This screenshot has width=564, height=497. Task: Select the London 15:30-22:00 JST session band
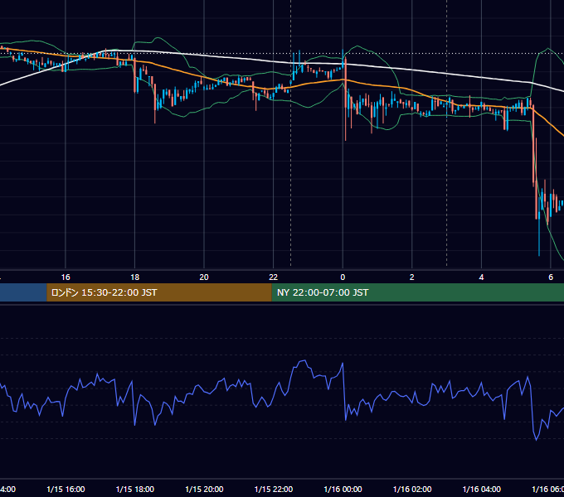(159, 292)
